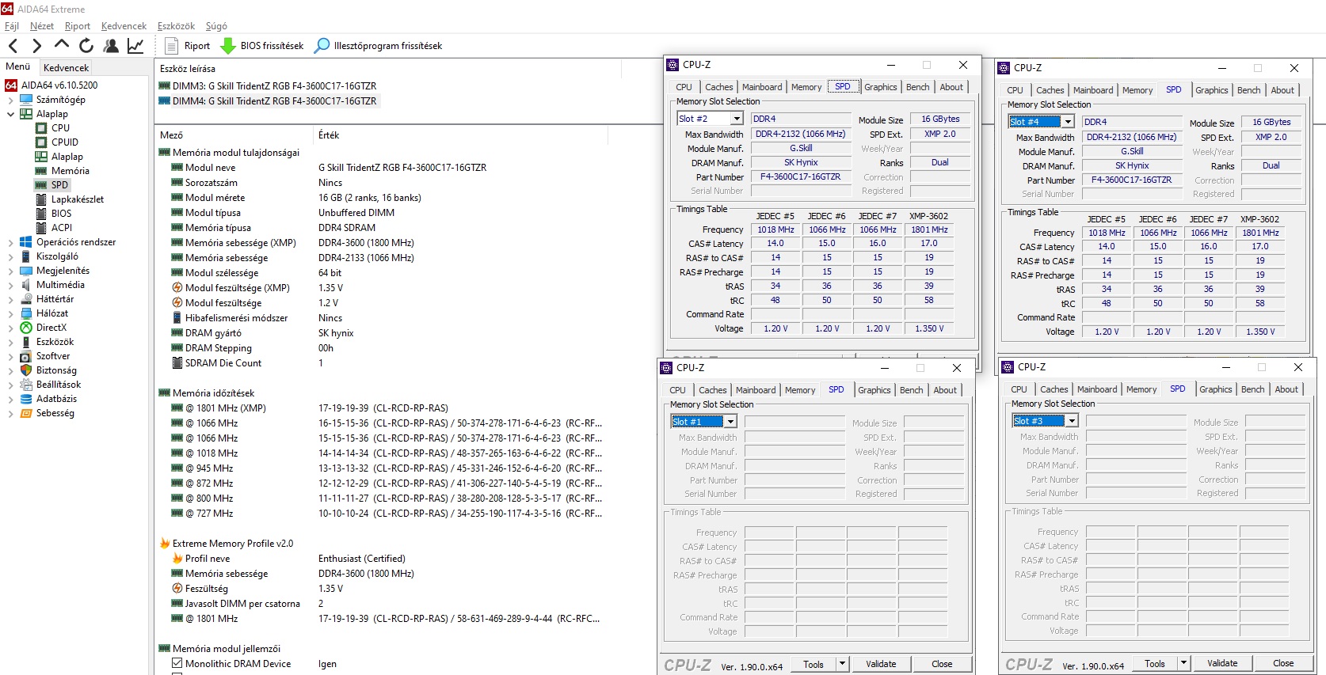Open About tab in Slot #2 CPU-Z window

click(951, 87)
